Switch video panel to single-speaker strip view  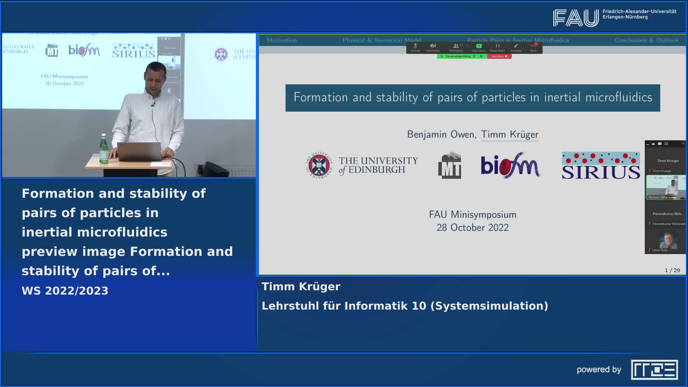pos(653,144)
